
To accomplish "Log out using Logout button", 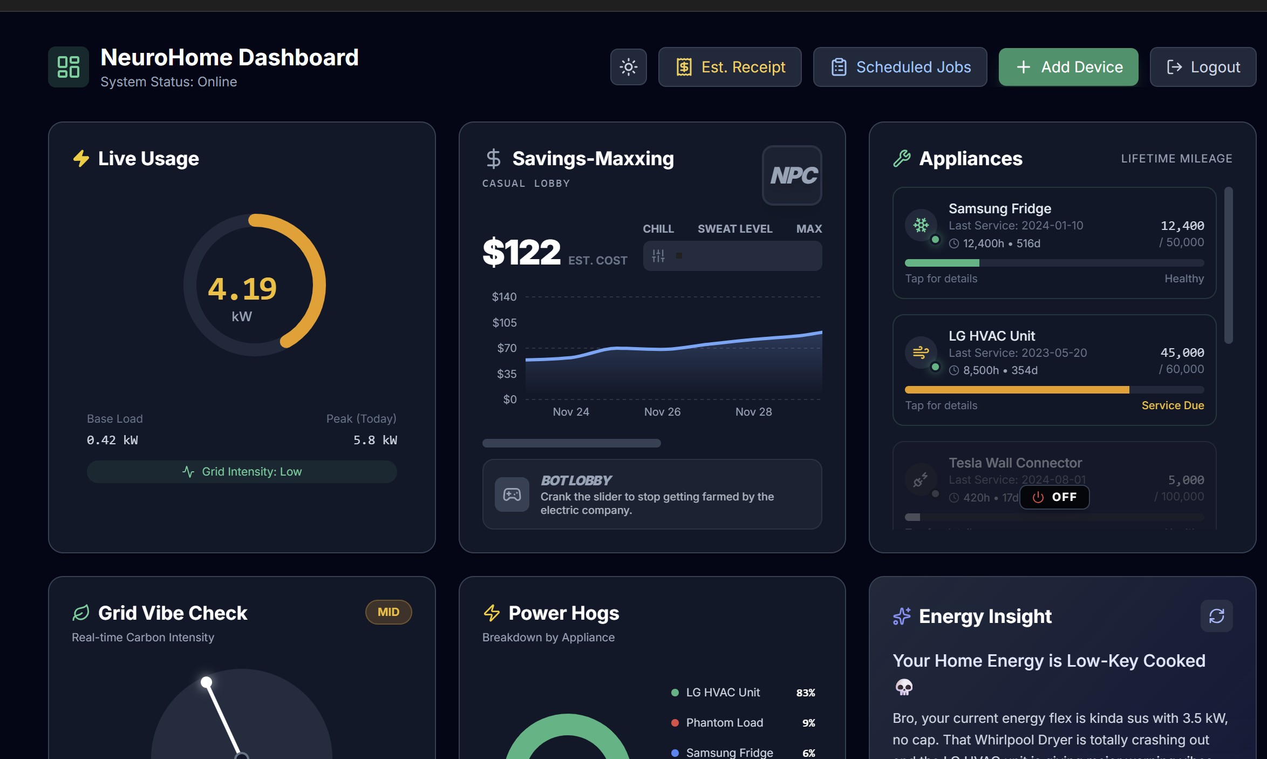I will 1202,67.
